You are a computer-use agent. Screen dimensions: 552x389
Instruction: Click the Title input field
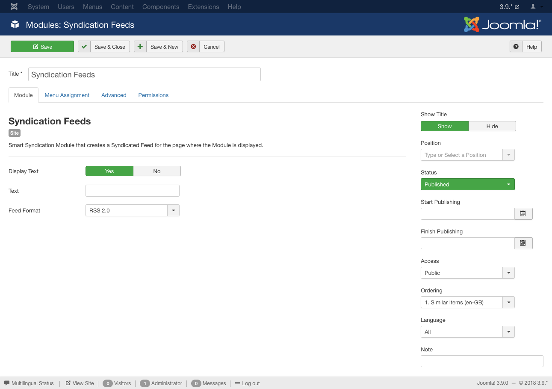[145, 74]
